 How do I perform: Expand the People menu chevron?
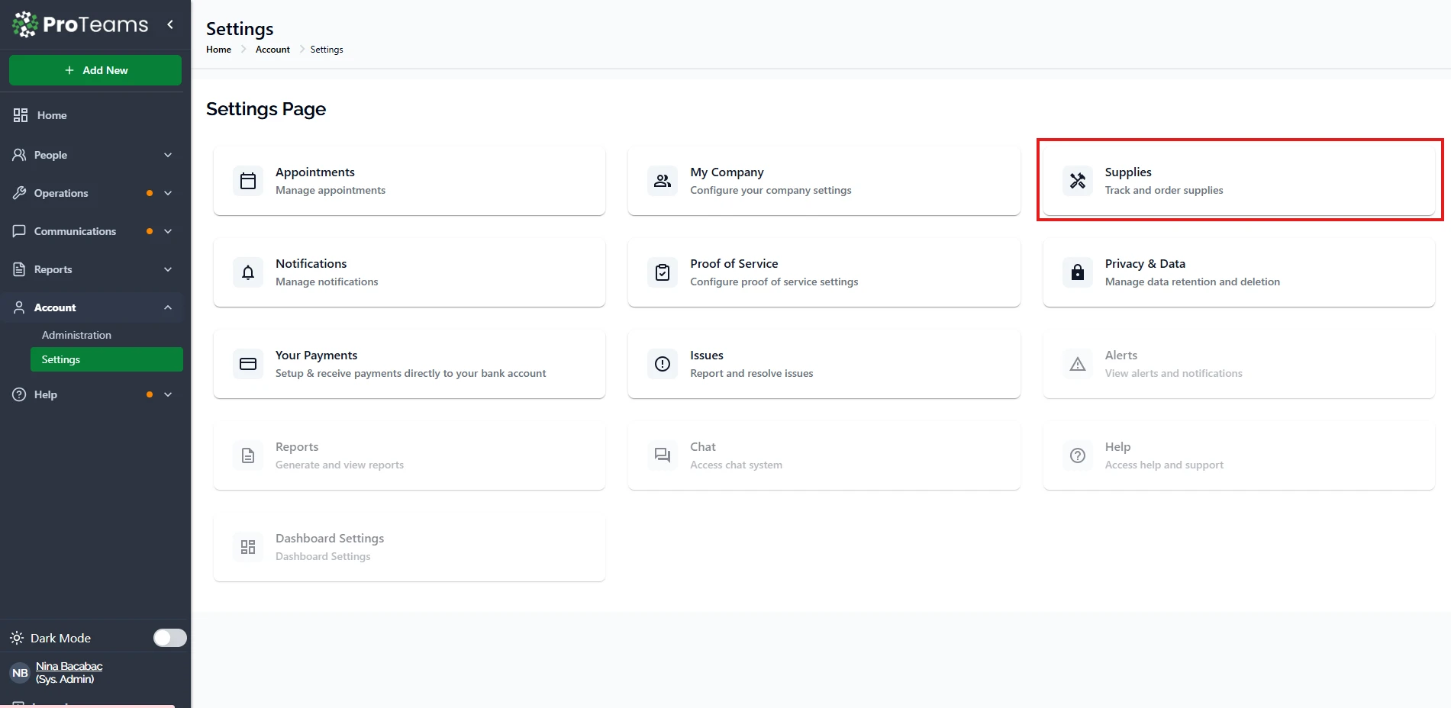[168, 155]
